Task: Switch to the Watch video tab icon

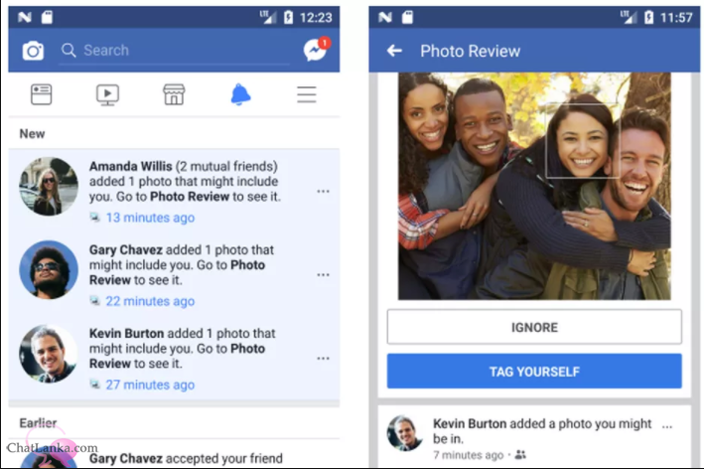Action: pos(108,94)
